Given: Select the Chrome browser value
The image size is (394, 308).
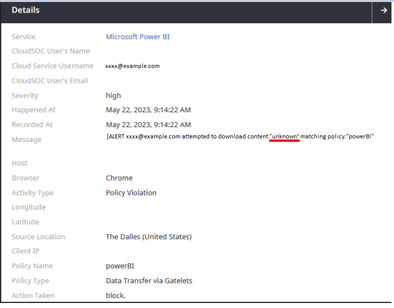Looking at the screenshot, I should click(119, 178).
